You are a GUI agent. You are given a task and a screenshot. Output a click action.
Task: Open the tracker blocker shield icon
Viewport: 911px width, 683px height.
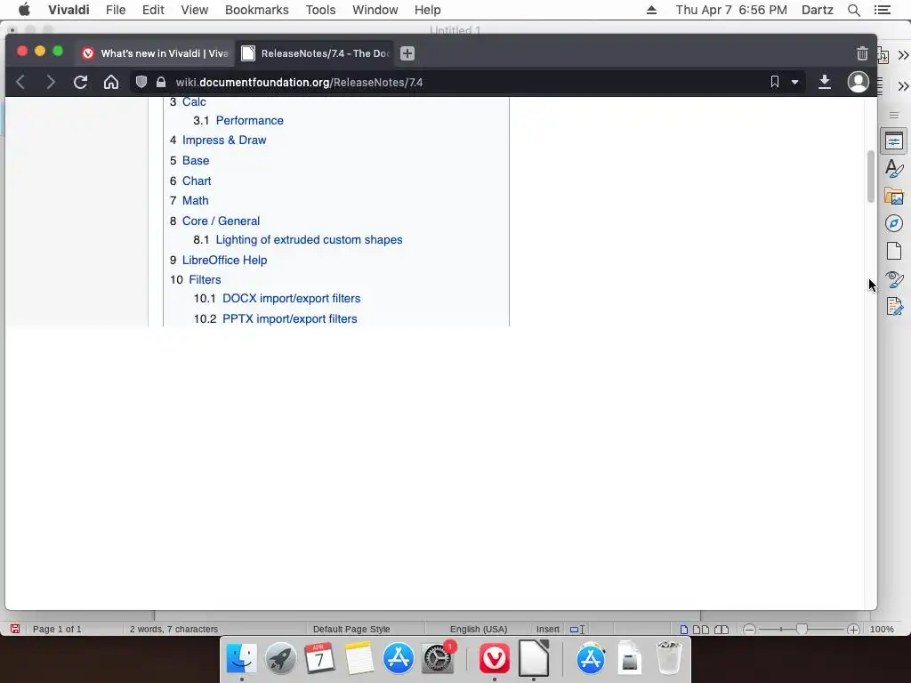tap(141, 82)
